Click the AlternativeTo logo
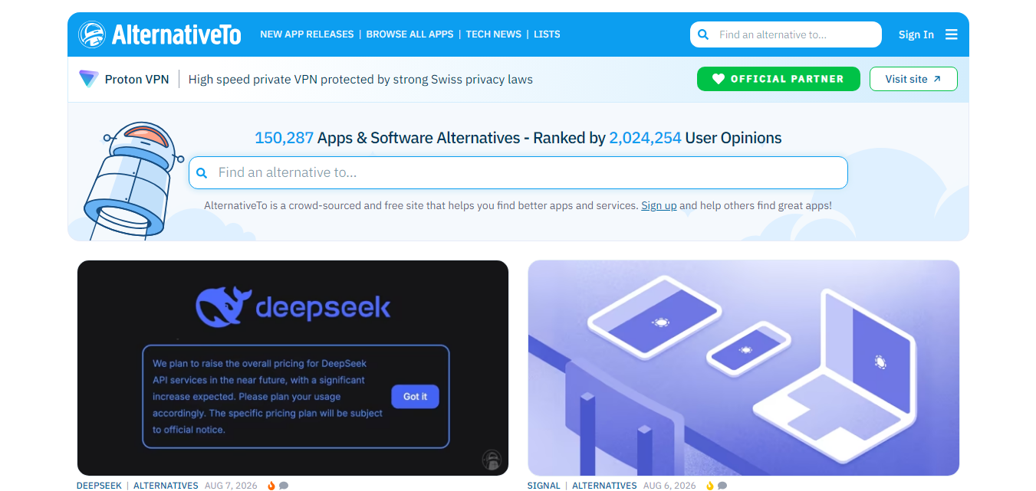 [x=160, y=34]
